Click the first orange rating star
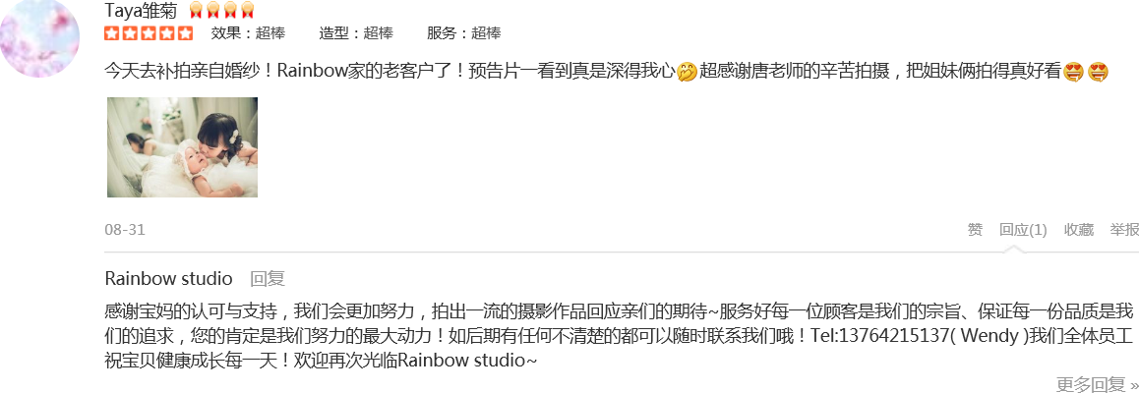The width and height of the screenshot is (1139, 393). pyautogui.click(x=112, y=33)
